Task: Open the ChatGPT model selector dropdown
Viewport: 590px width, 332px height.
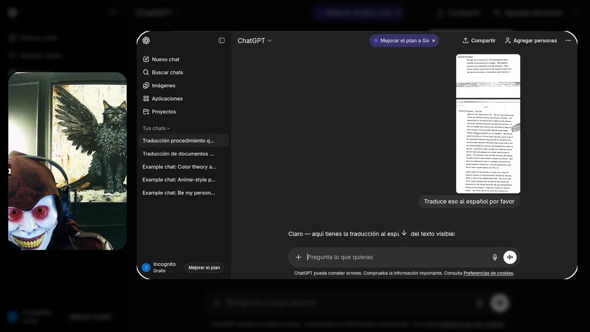Action: pos(254,41)
